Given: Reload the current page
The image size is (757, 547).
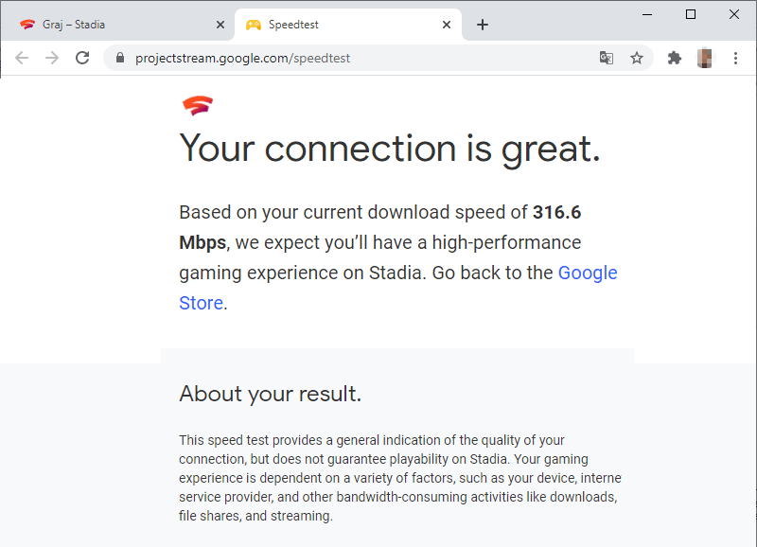Looking at the screenshot, I should tap(82, 58).
